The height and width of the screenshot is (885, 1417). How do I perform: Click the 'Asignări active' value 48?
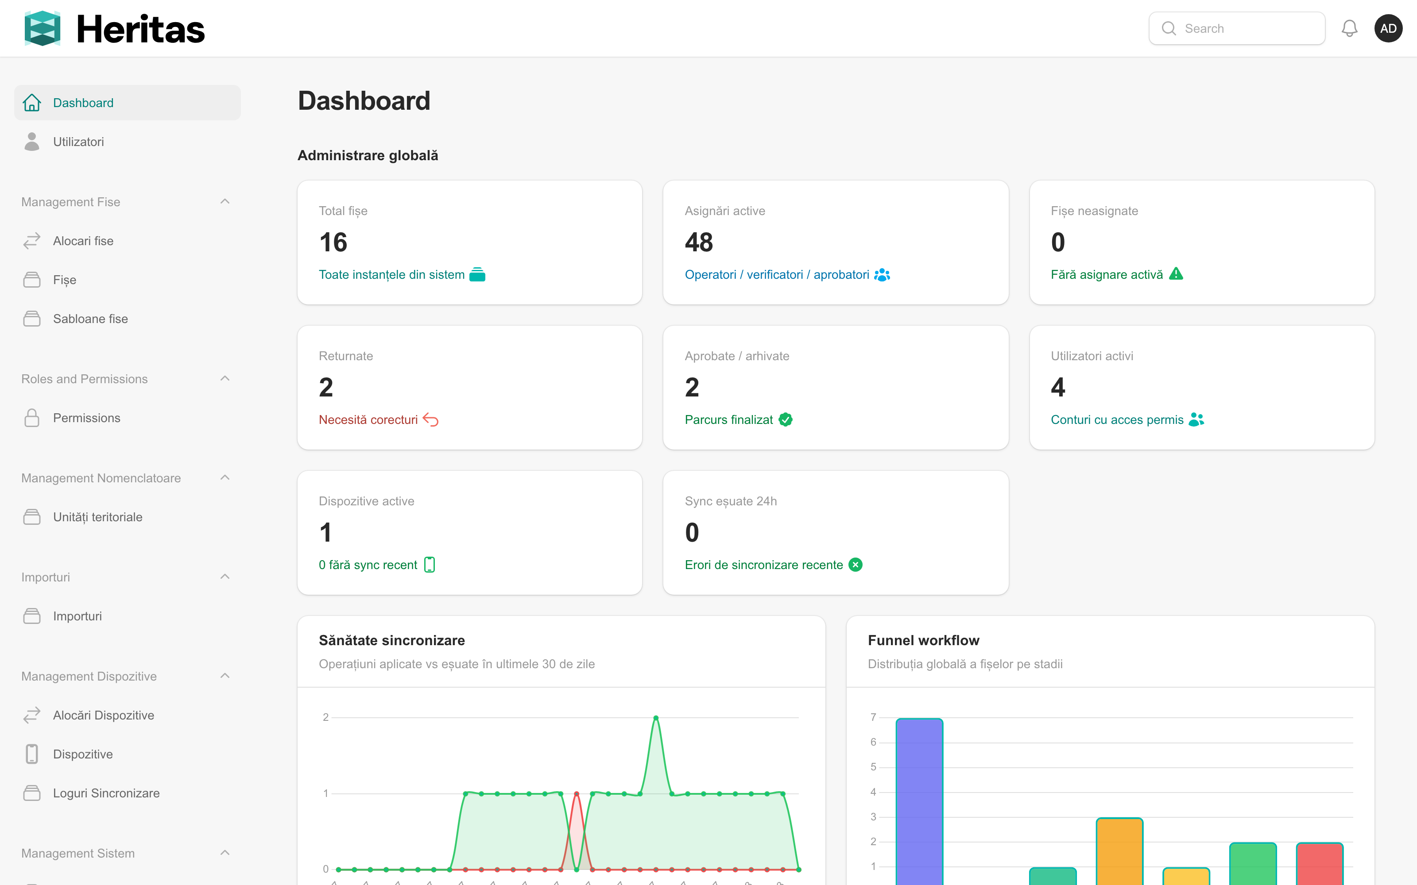pyautogui.click(x=699, y=242)
